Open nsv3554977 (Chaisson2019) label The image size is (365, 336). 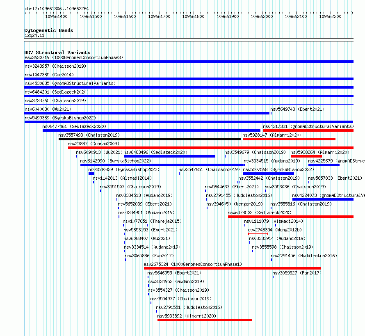click(181, 299)
